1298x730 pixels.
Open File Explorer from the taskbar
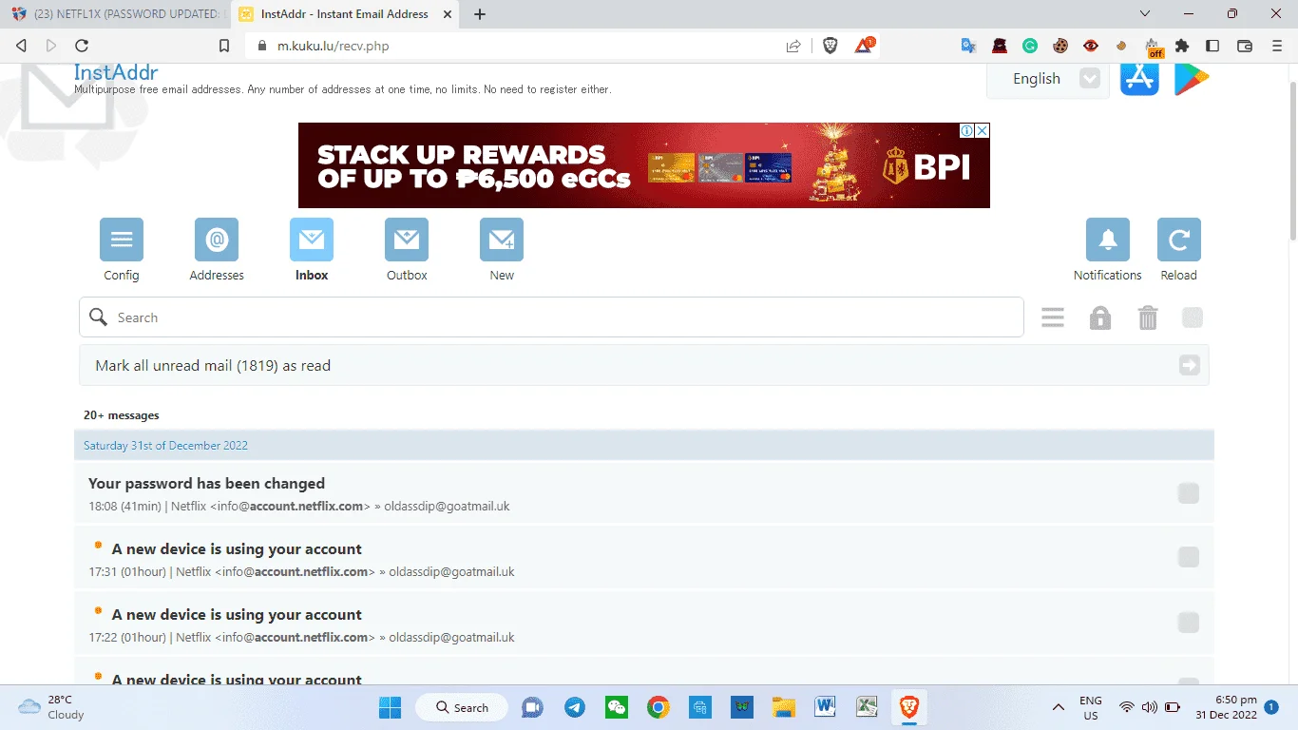tap(783, 707)
